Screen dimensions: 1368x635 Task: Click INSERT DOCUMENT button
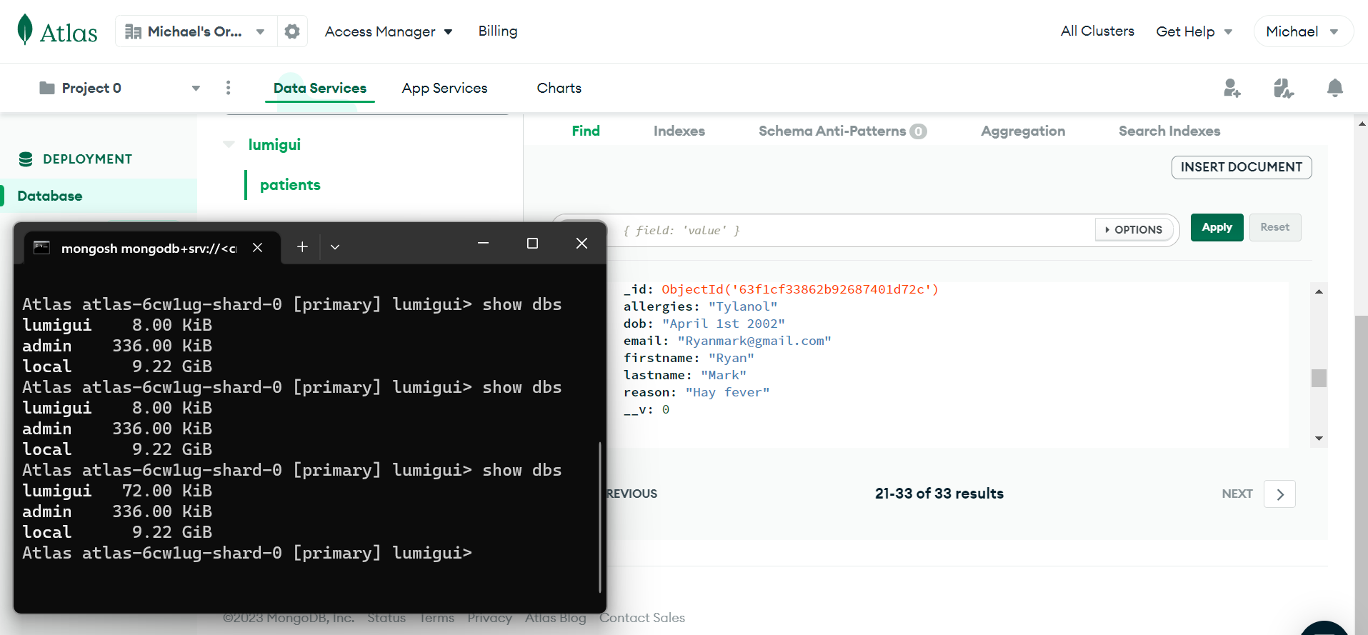click(x=1242, y=167)
